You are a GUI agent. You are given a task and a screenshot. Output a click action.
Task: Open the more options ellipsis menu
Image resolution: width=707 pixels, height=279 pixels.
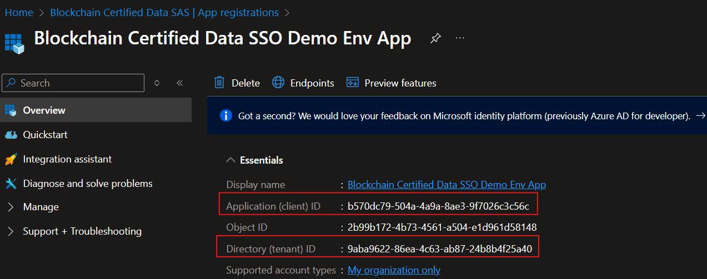tap(460, 38)
